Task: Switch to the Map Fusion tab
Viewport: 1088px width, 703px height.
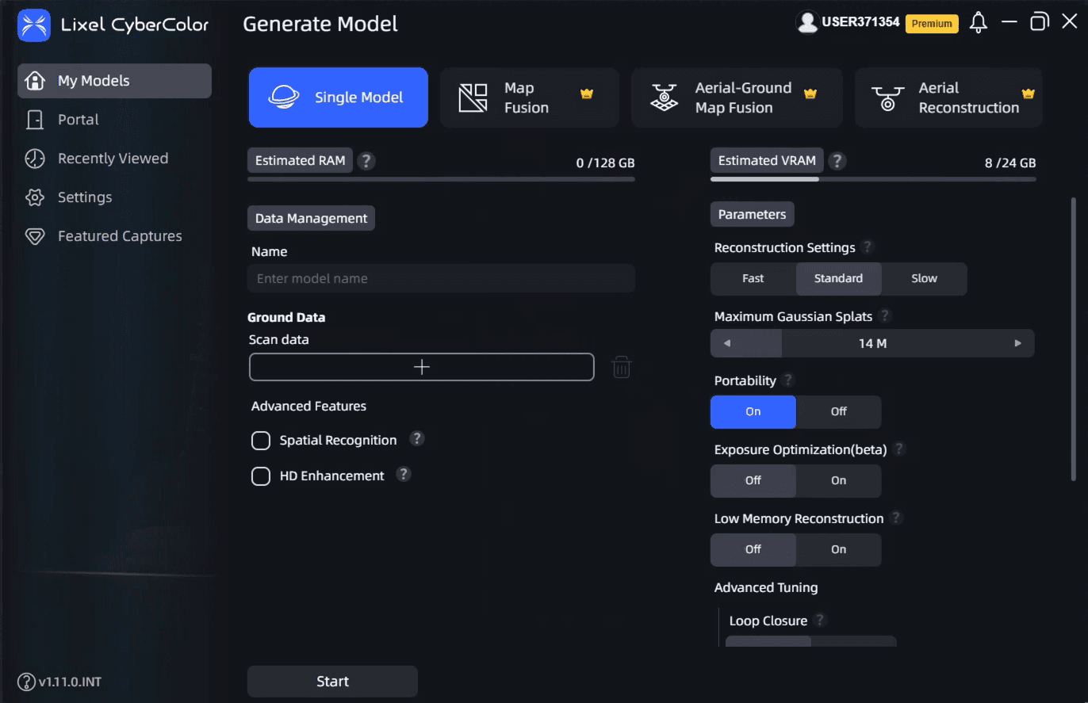Action: (529, 97)
